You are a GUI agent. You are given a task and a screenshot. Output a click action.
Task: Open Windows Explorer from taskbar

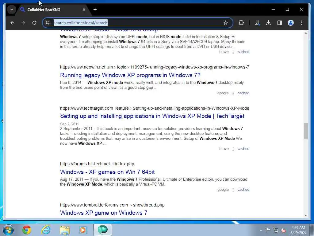click(65, 230)
